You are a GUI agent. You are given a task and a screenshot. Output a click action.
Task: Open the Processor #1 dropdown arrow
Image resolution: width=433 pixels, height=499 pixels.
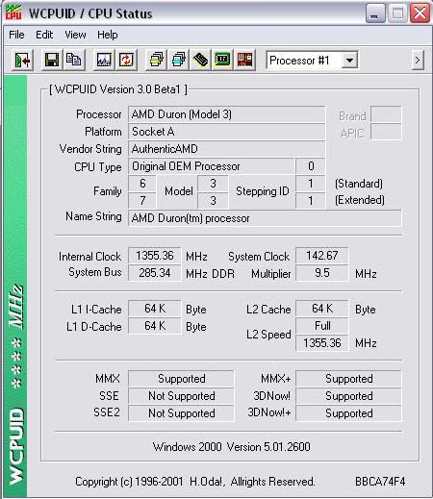click(x=349, y=61)
